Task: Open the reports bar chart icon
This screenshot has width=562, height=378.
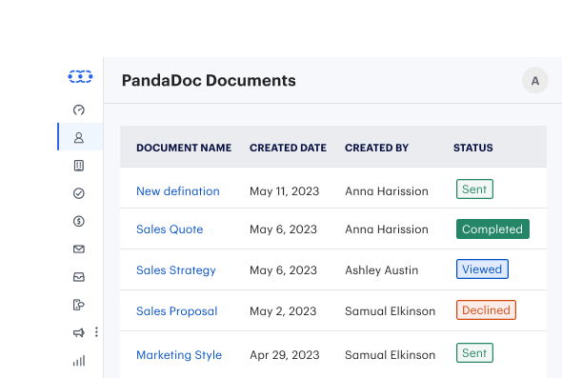Action: point(79,361)
